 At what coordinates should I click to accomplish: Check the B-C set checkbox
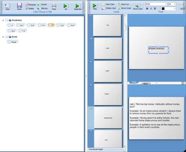point(18,26)
